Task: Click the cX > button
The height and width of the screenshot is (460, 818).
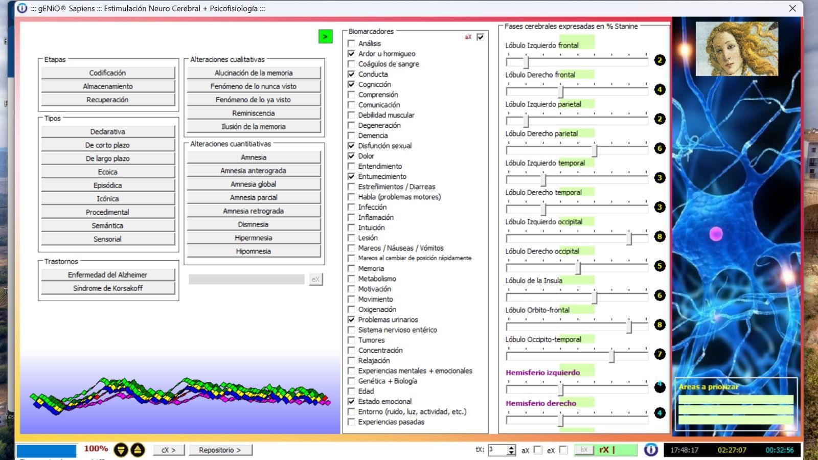Action: click(x=169, y=450)
